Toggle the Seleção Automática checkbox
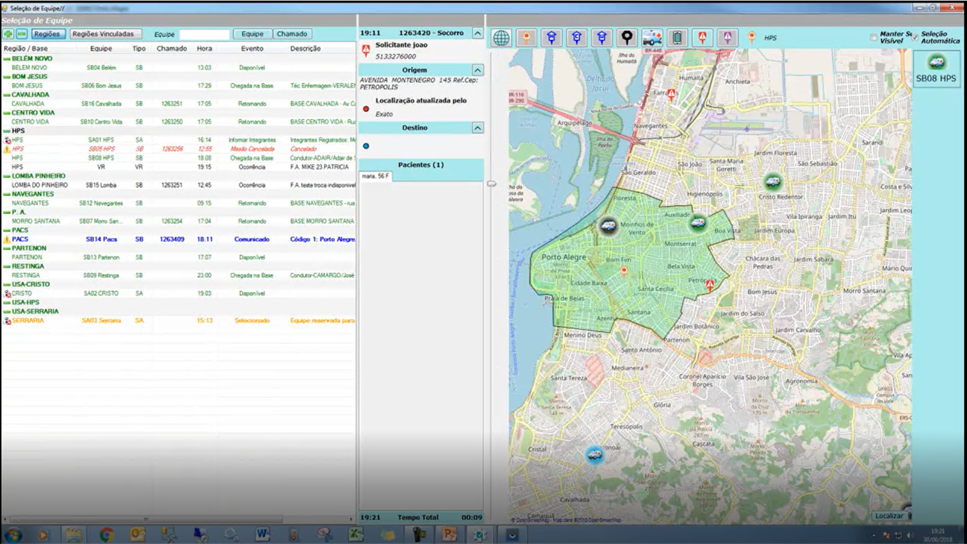 pyautogui.click(x=914, y=38)
